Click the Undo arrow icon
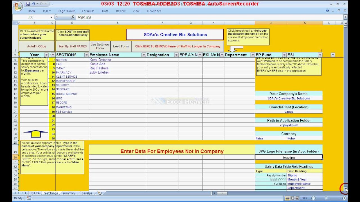Screen dimensions: 360x202 33,4
